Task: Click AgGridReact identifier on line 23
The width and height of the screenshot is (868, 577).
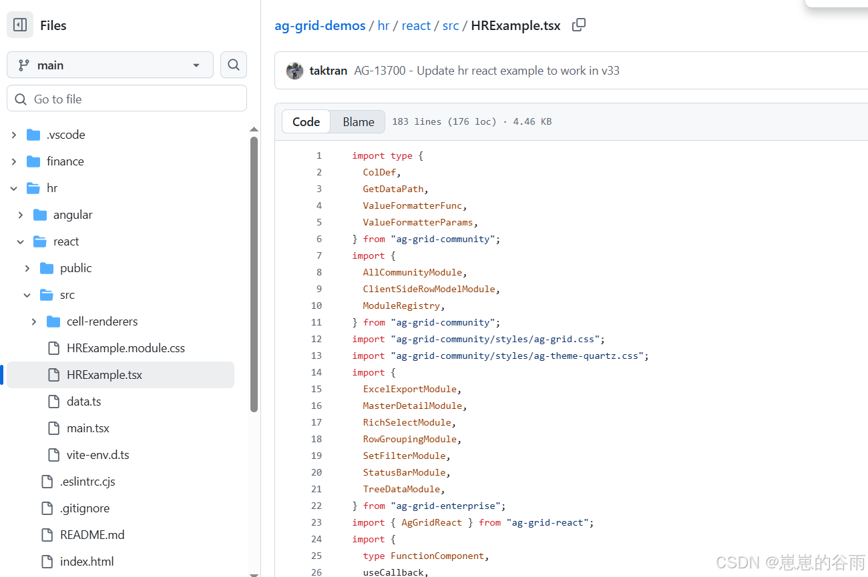Action: click(x=432, y=522)
